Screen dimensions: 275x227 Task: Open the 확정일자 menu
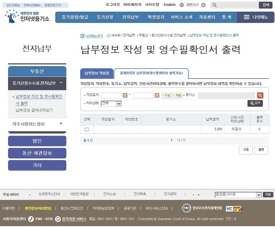click(x=156, y=17)
